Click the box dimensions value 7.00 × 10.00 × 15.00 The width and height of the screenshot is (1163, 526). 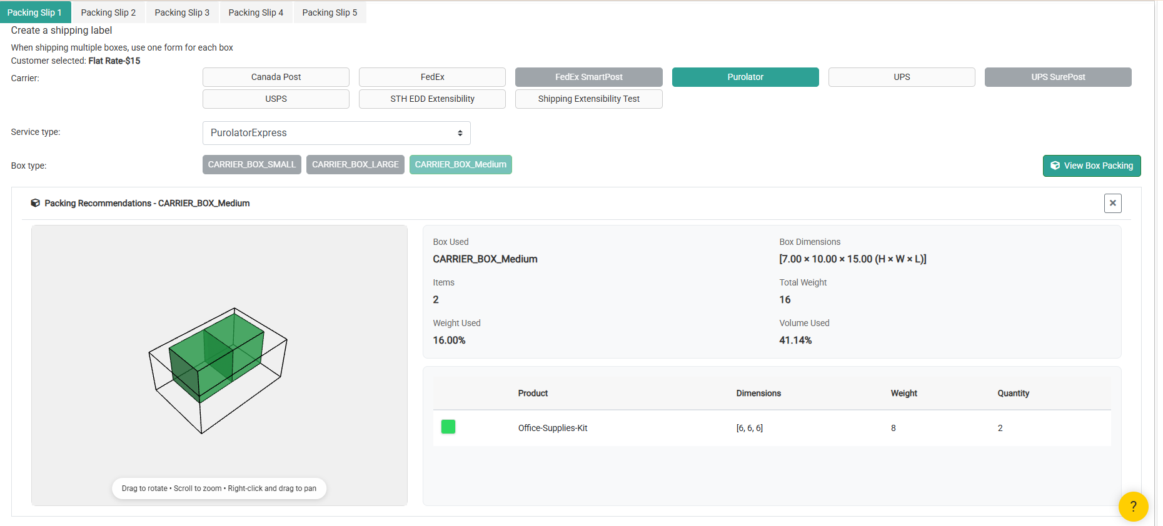[853, 259]
